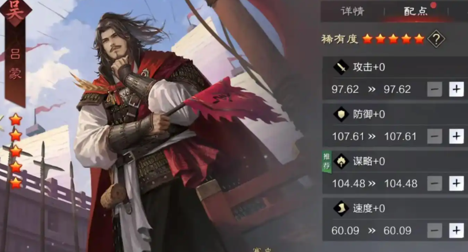Open the 配点 point allocation tab
The width and height of the screenshot is (468, 252).
pyautogui.click(x=416, y=11)
